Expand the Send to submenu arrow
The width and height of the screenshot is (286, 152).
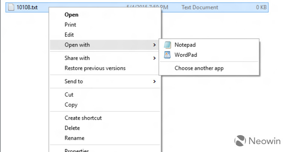(154, 81)
